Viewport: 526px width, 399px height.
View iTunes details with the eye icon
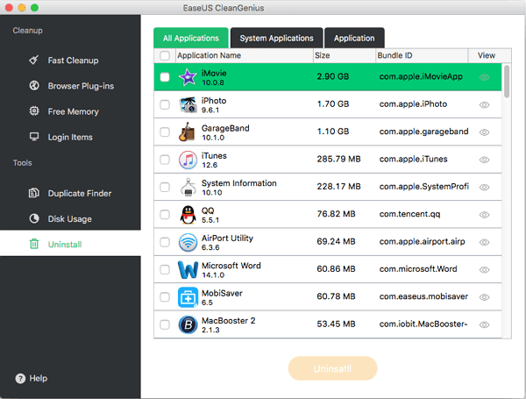[485, 160]
